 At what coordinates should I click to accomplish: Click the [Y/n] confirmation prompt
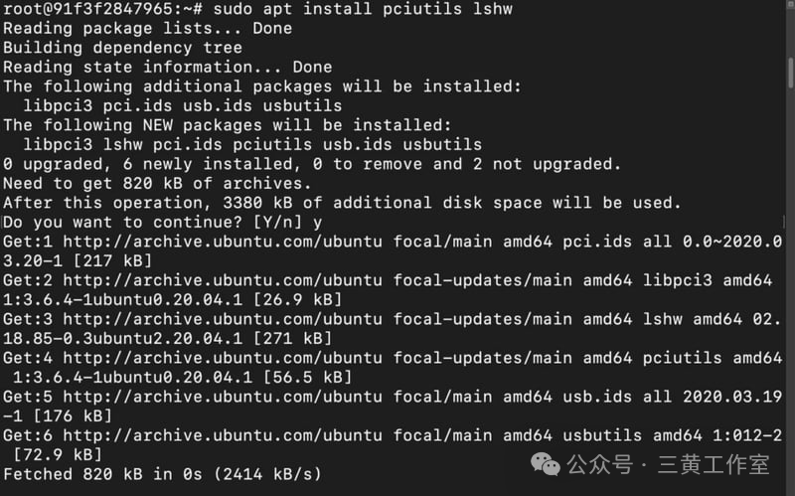[x=277, y=222]
